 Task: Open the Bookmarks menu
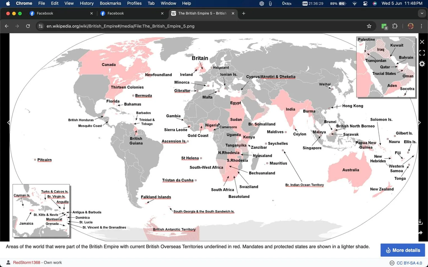click(110, 3)
